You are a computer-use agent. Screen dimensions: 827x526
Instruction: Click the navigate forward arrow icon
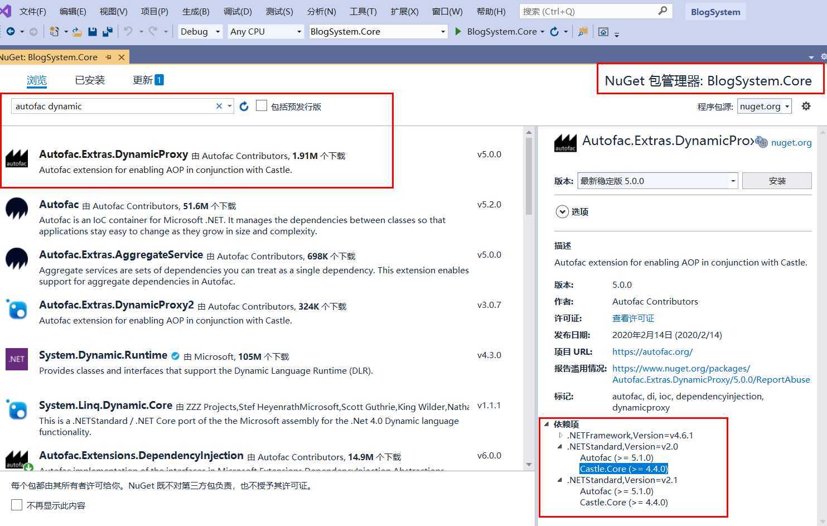[33, 32]
